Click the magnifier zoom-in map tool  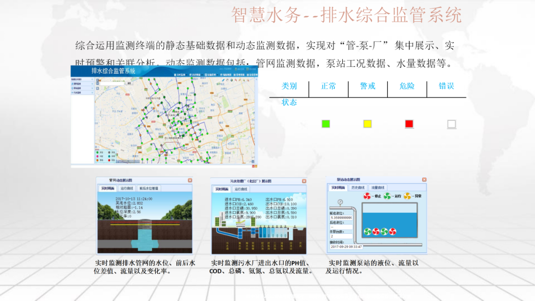click(x=244, y=80)
